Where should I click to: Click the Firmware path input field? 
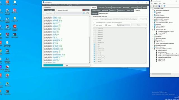(119, 19)
